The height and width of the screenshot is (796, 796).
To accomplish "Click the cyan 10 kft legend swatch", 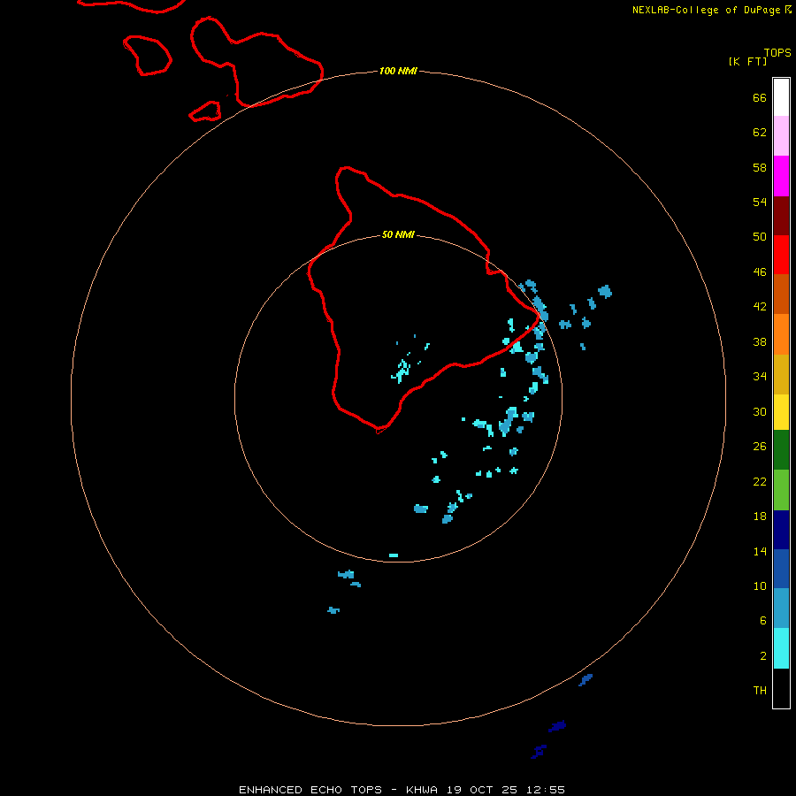I will tap(781, 648).
